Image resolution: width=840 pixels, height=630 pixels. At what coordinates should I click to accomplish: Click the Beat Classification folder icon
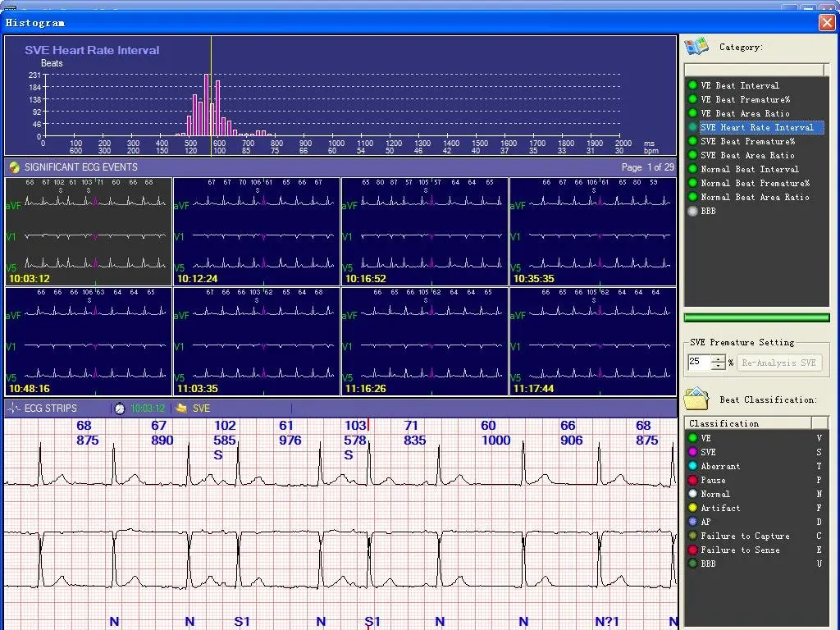(696, 399)
